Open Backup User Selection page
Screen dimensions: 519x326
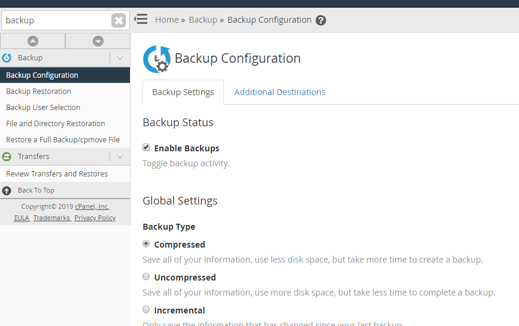tap(43, 108)
